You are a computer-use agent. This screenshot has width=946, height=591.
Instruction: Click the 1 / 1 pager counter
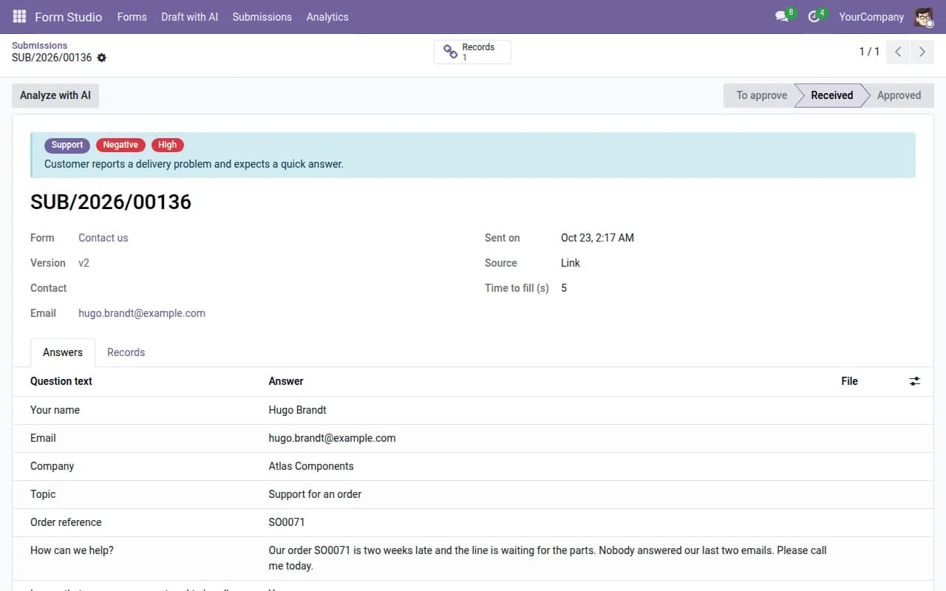tap(869, 52)
